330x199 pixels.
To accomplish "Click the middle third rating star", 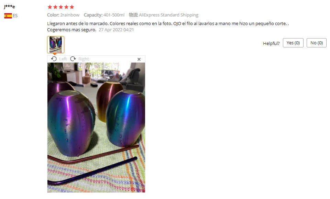I will 61,7.
